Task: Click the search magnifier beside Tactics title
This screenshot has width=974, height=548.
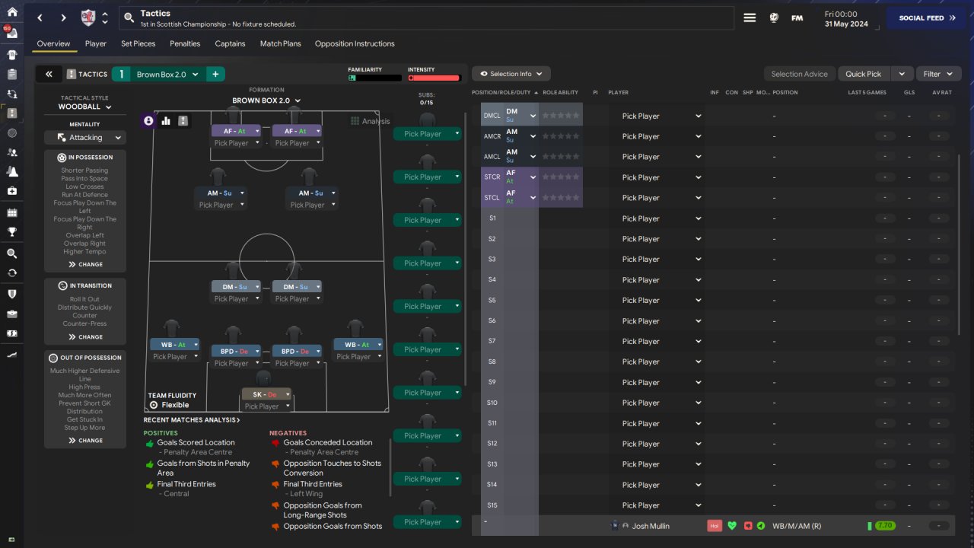Action: click(129, 18)
